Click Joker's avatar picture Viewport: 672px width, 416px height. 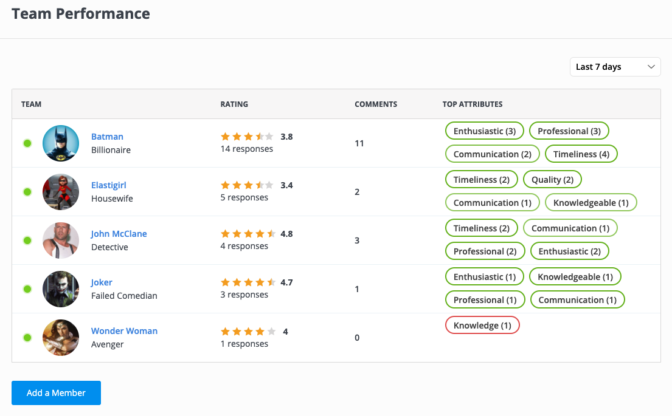pyautogui.click(x=61, y=289)
